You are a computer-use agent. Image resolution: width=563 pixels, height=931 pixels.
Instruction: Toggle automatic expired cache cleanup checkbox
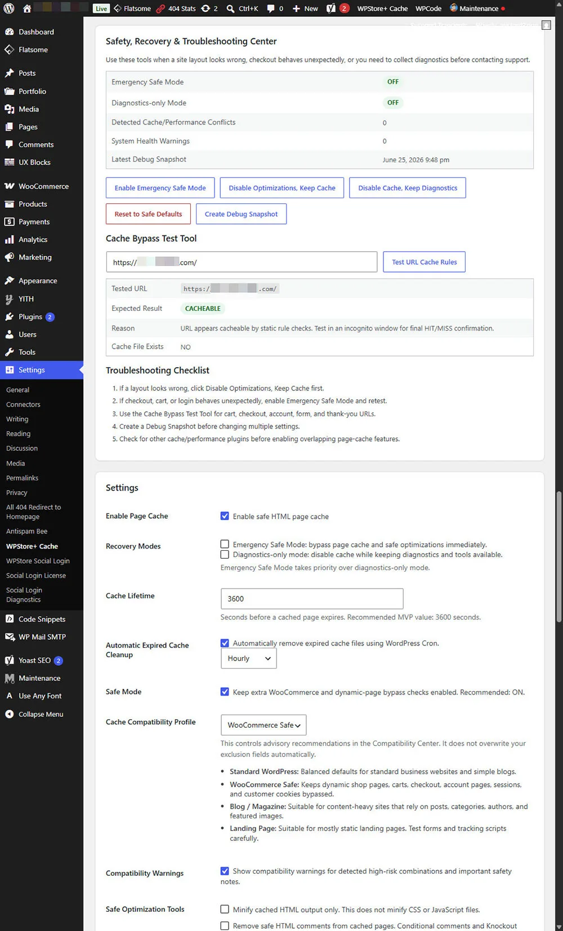coord(225,643)
